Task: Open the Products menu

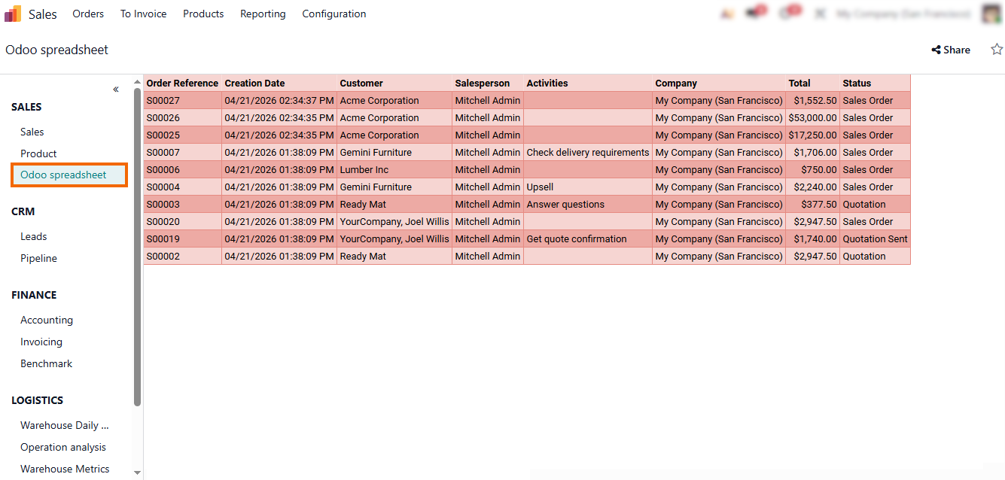Action: point(203,14)
